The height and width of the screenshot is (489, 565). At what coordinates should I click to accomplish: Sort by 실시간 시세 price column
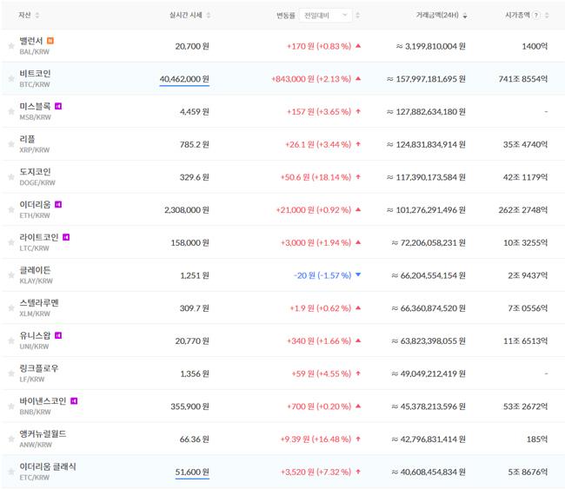(x=189, y=16)
